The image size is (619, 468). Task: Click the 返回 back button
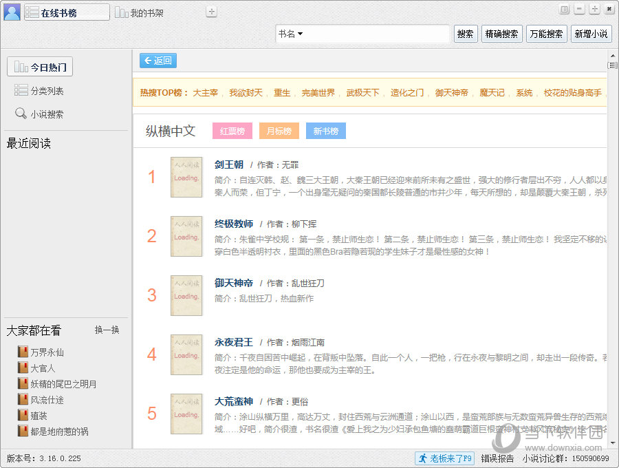click(158, 61)
